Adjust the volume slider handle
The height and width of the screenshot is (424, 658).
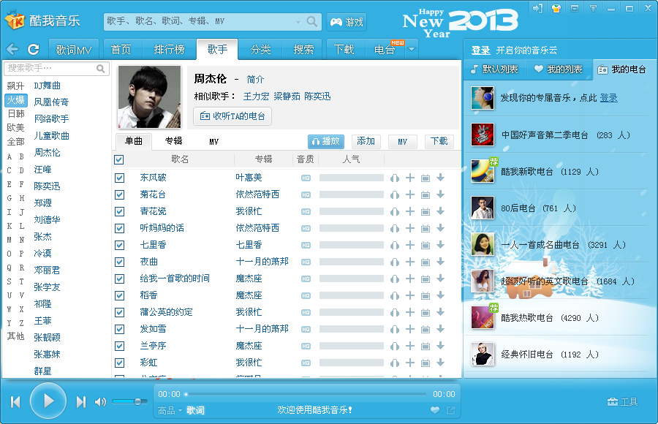pyautogui.click(x=137, y=402)
